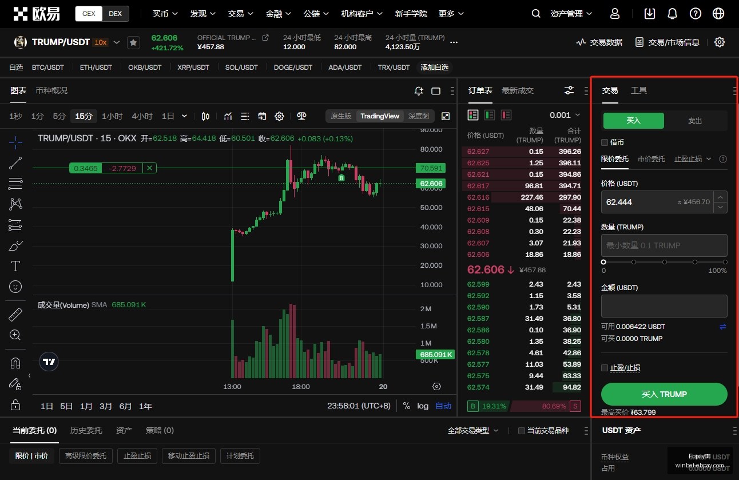Open the 止盈止损 order type dropdown
The height and width of the screenshot is (480, 739).
tap(693, 159)
